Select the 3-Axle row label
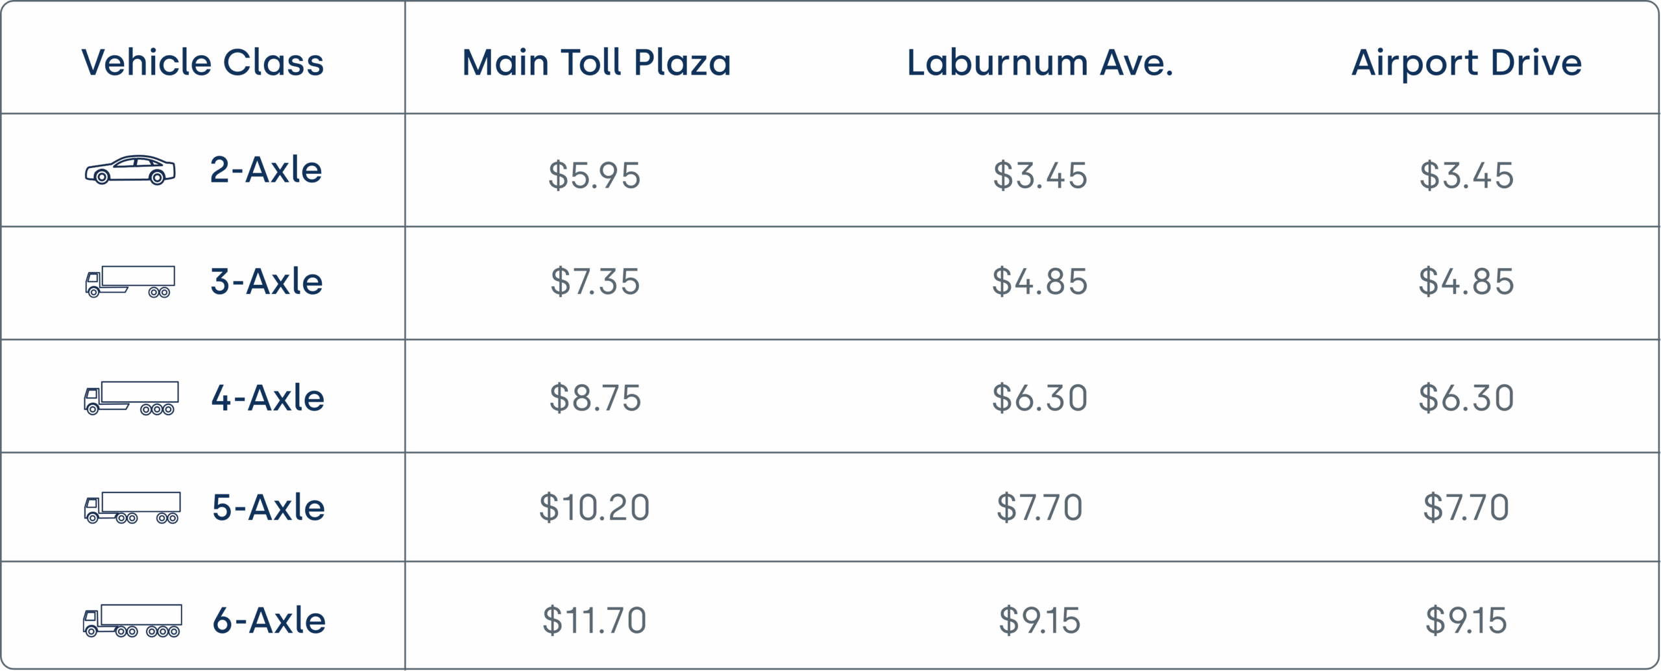This screenshot has height=671, width=1661. coord(267,282)
